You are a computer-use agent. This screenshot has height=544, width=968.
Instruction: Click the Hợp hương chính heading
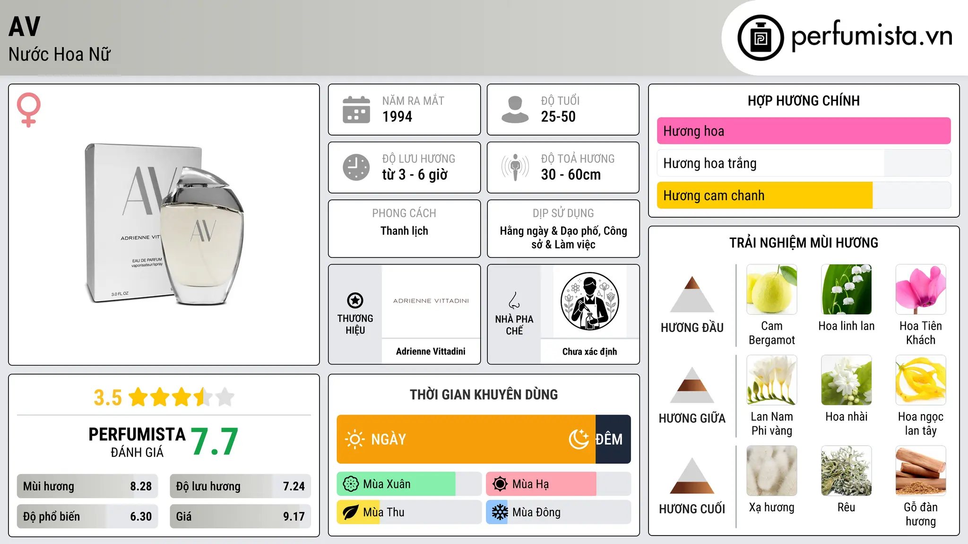click(804, 101)
